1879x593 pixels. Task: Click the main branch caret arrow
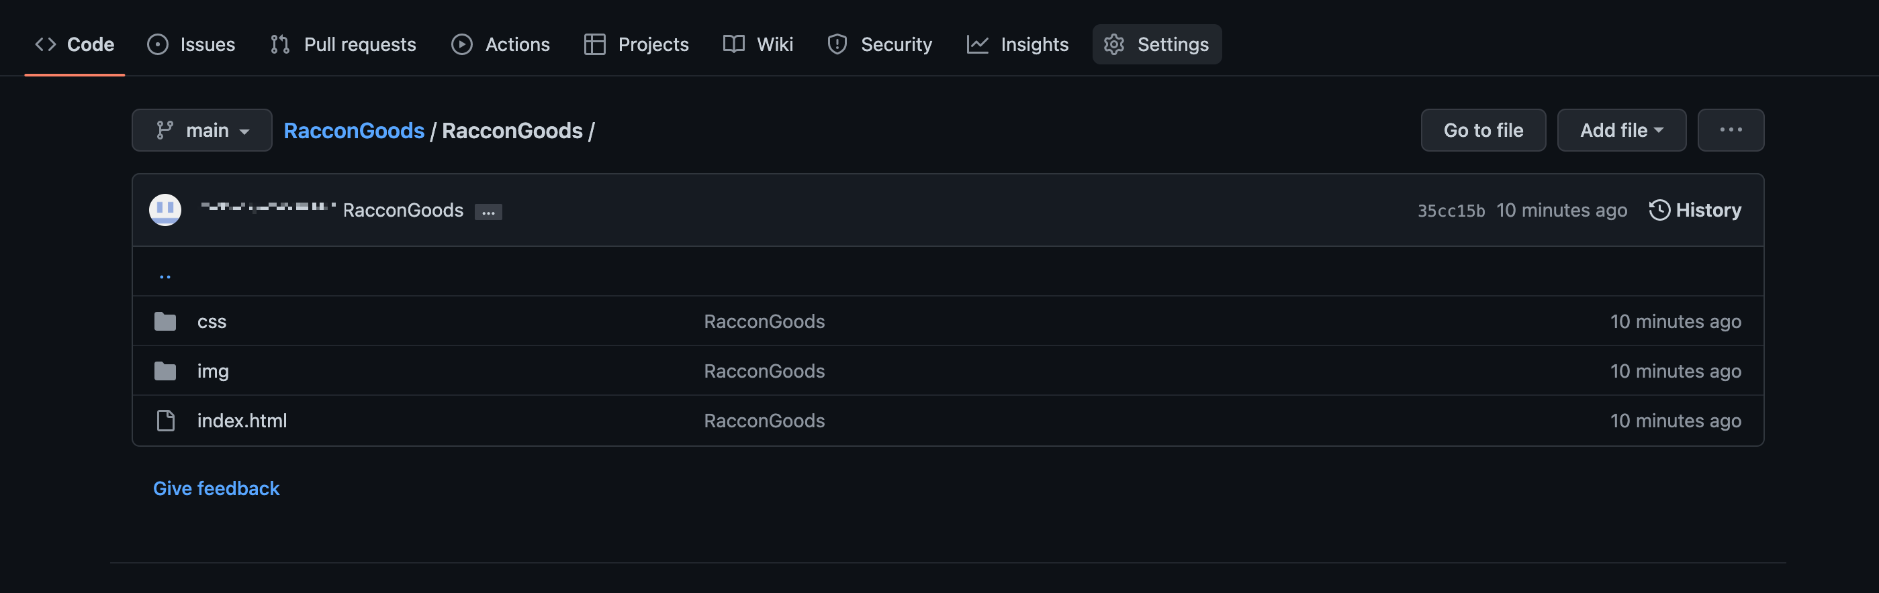(244, 132)
